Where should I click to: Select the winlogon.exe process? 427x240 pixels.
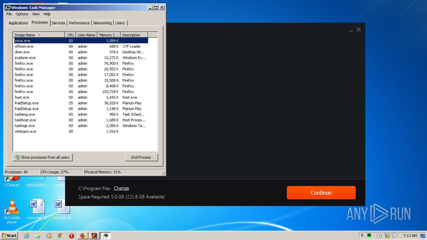coord(80,131)
